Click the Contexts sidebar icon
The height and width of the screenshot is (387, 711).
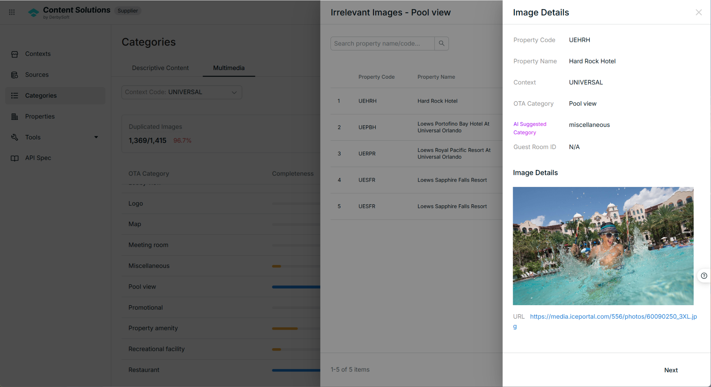click(x=15, y=54)
